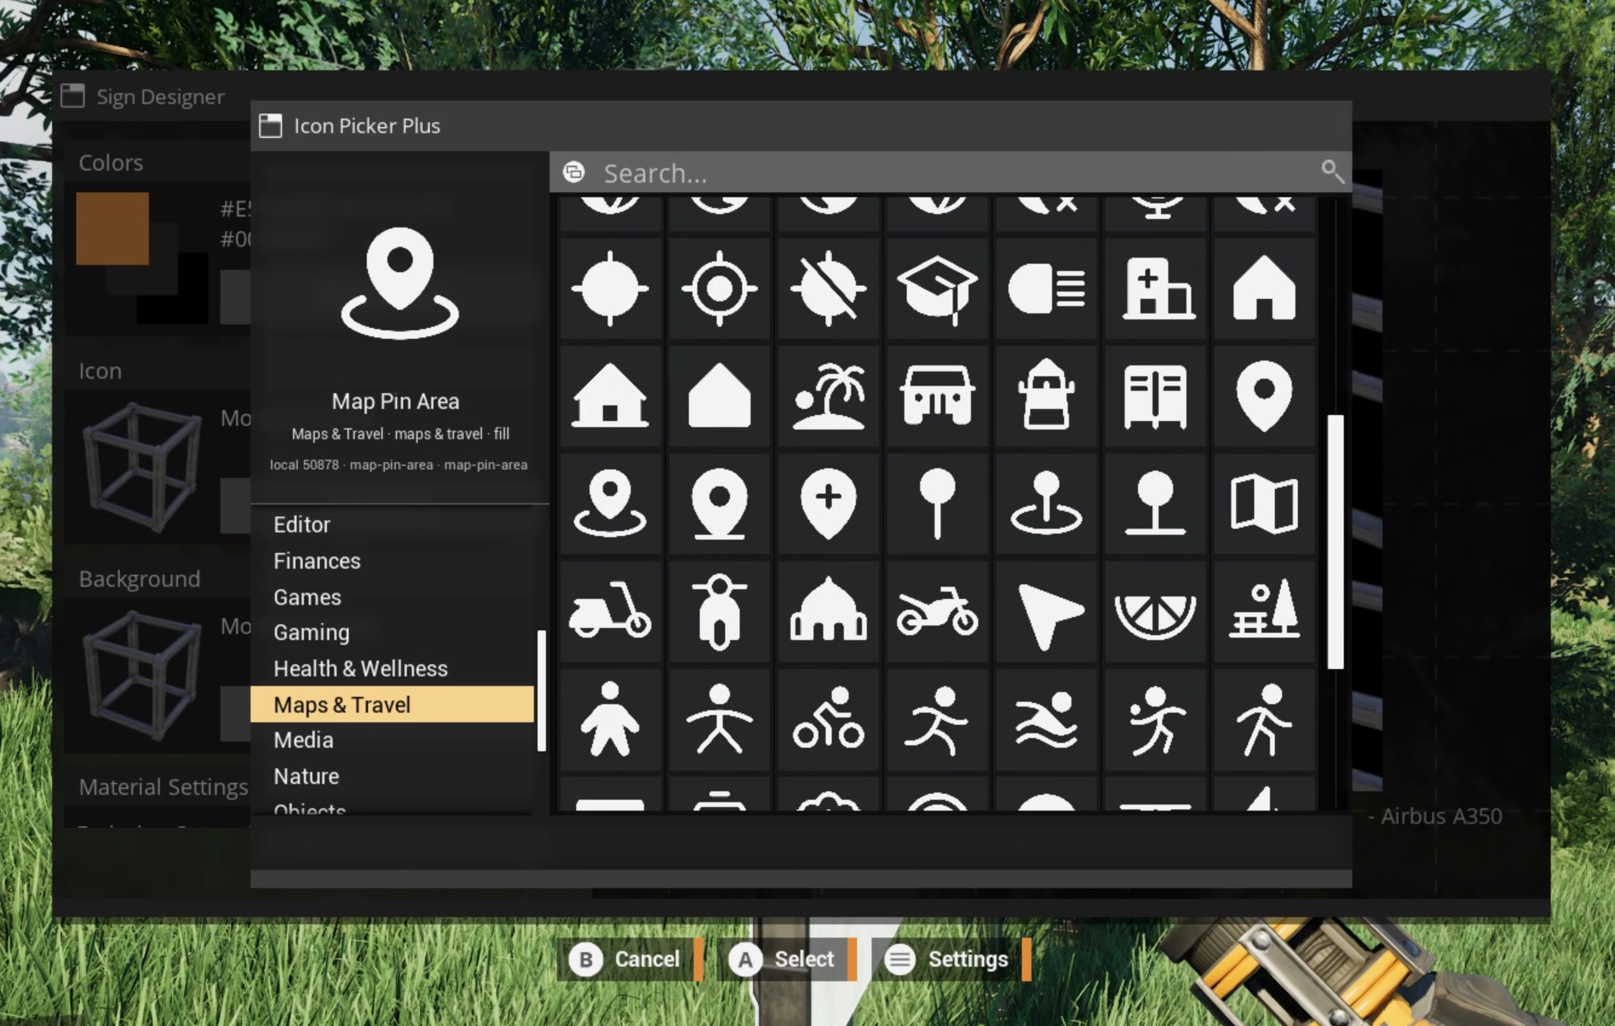Open the Finances category
This screenshot has height=1026, width=1615.
(317, 561)
